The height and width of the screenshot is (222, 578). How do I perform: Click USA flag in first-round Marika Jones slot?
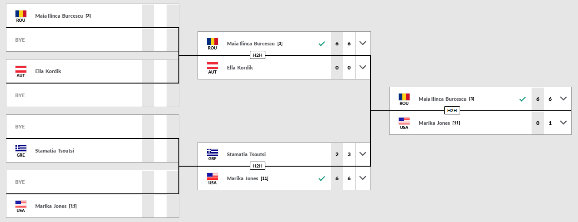coord(20,204)
